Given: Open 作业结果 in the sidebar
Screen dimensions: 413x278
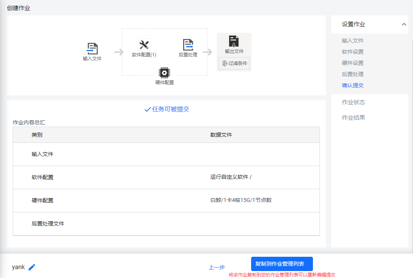Looking at the screenshot, I should 353,118.
